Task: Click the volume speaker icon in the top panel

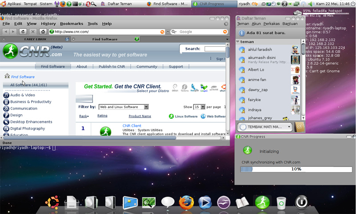Action: pos(311,4)
